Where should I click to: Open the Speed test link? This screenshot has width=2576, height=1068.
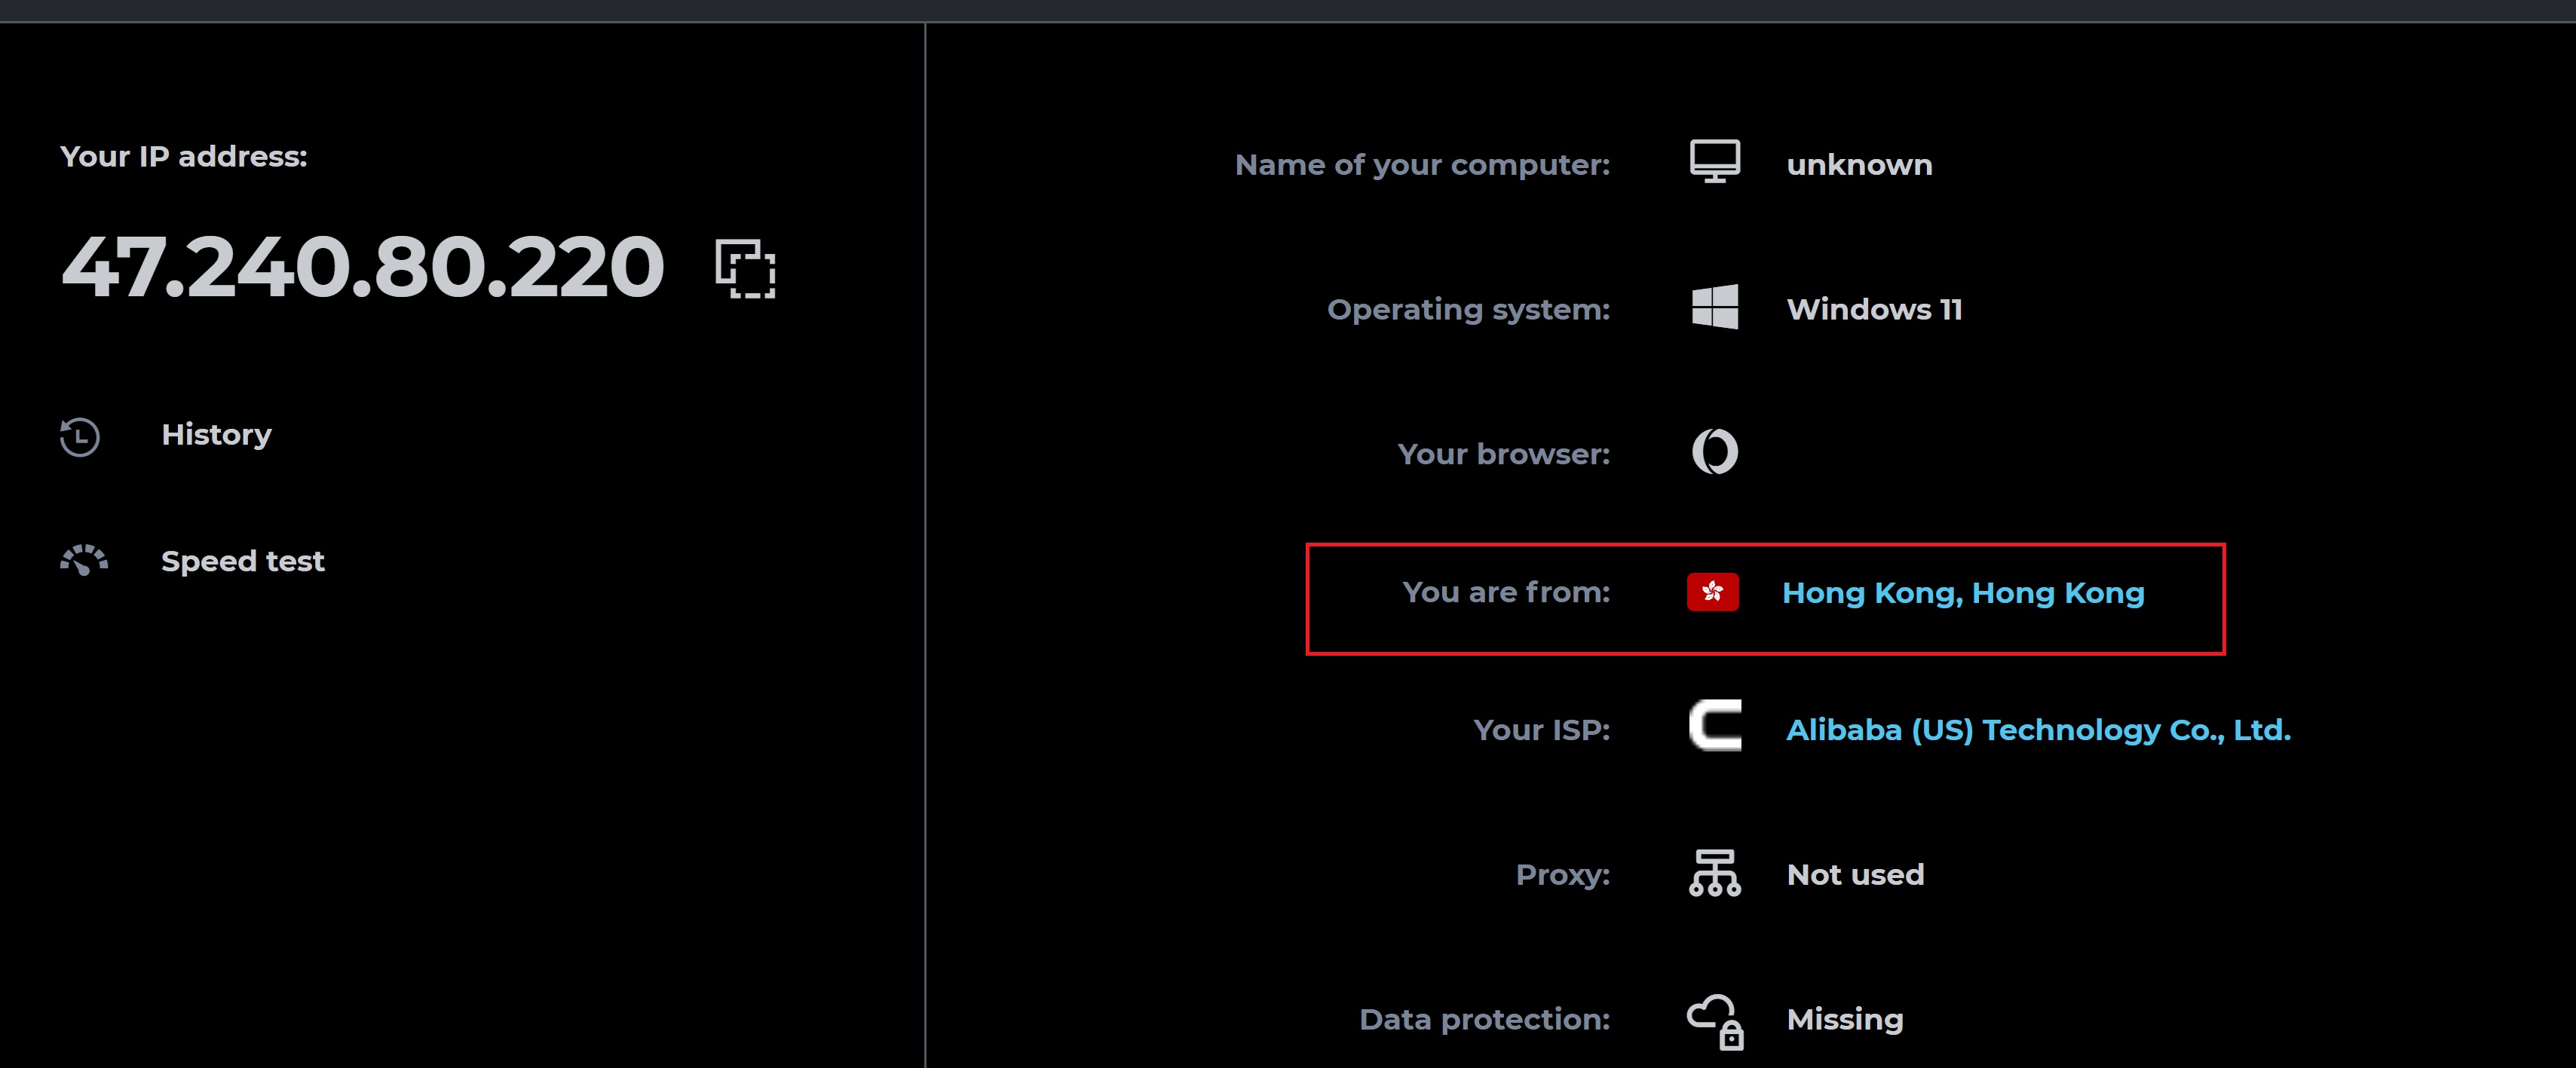point(243,561)
